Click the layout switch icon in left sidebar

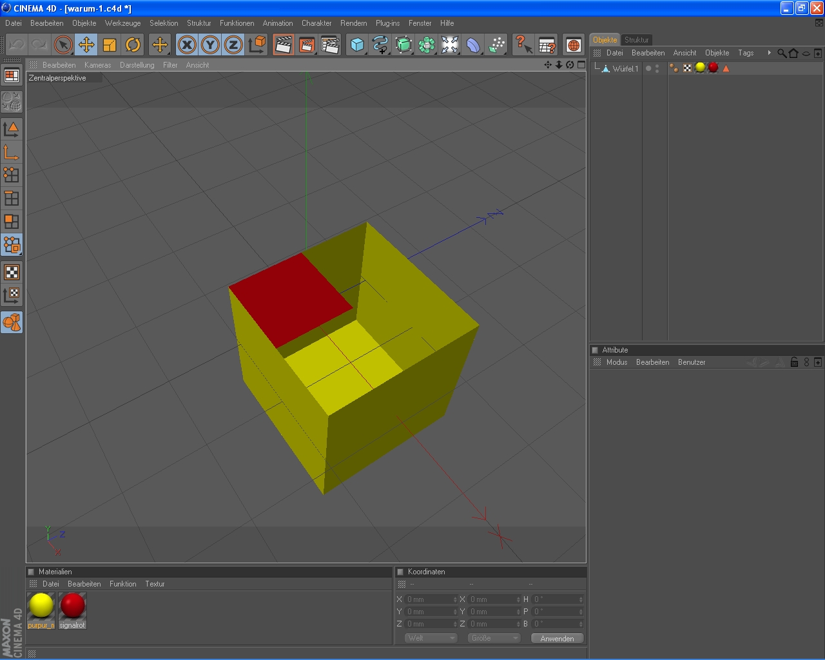click(12, 76)
